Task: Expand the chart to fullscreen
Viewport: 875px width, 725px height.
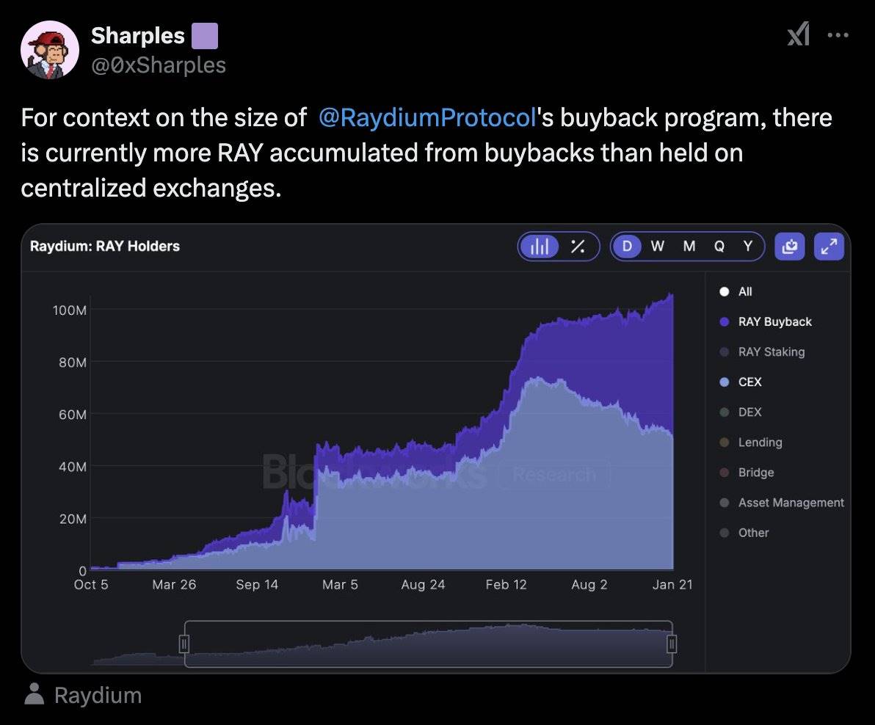Action: 829,247
